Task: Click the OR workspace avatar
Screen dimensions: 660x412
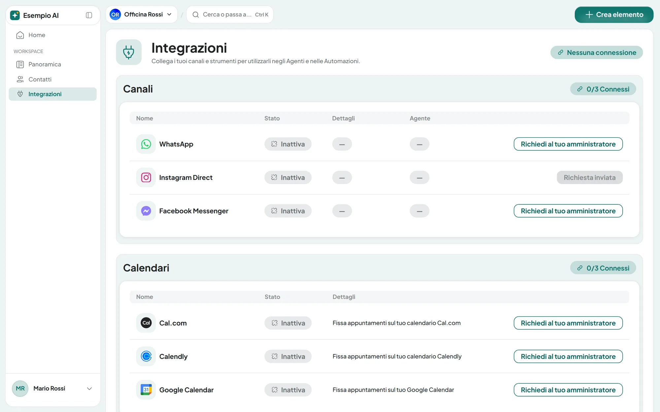Action: point(115,15)
